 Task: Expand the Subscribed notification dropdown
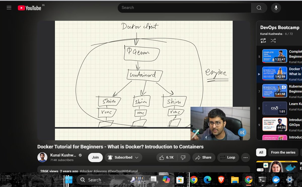pos(123,157)
